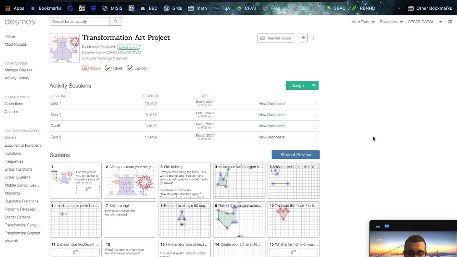Image resolution: width=457 pixels, height=257 pixels.
Task: Open the BBC bookmark
Action: [x=149, y=8]
